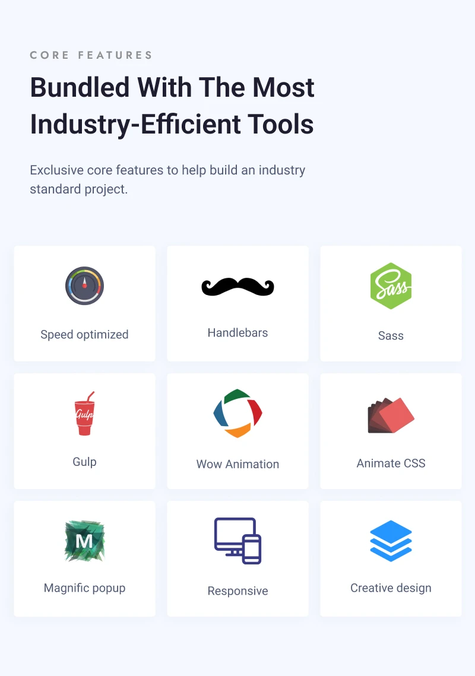Click the Bundled With The Most headline
Viewport: 475px width, 676px height.
(172, 87)
